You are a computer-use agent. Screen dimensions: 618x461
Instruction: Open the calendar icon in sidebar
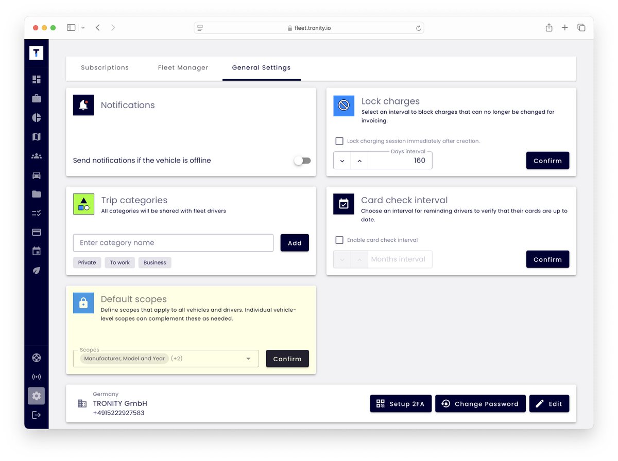[36, 251]
